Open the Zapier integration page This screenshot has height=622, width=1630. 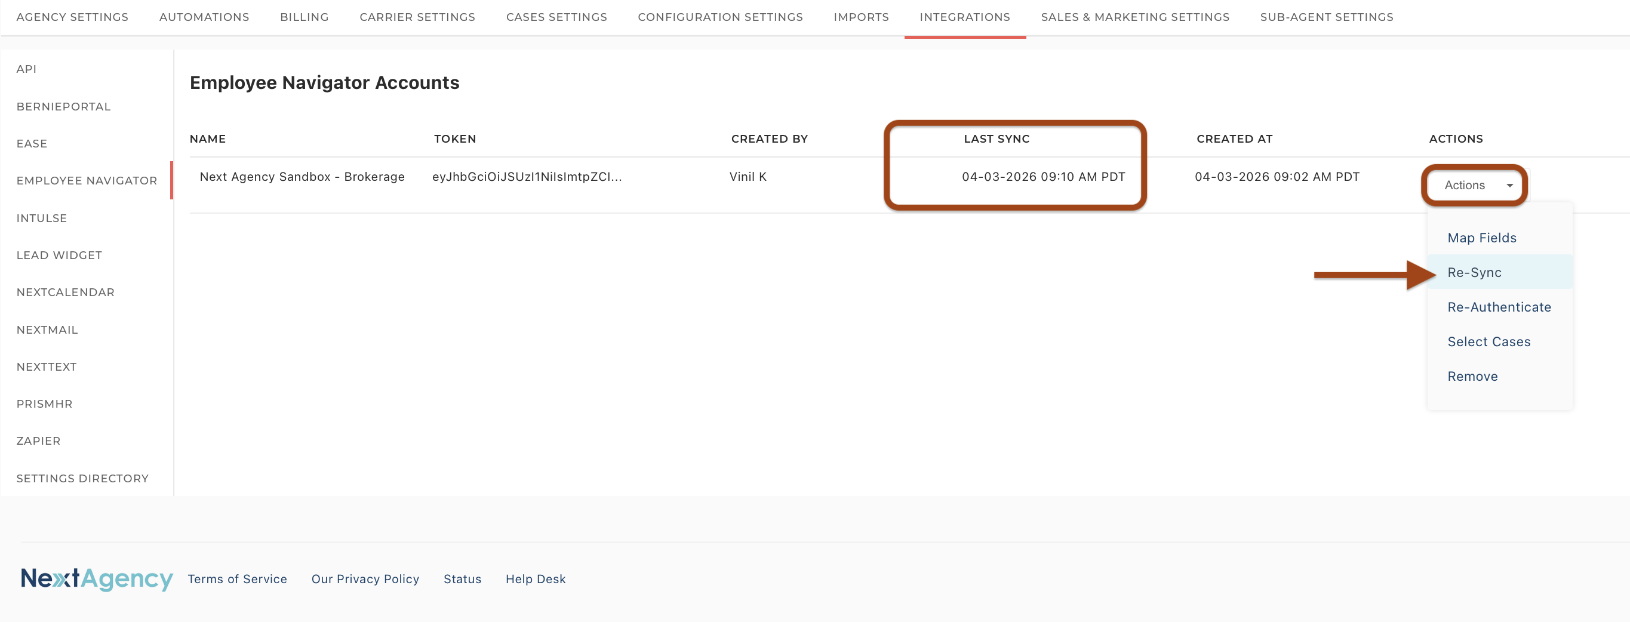39,441
